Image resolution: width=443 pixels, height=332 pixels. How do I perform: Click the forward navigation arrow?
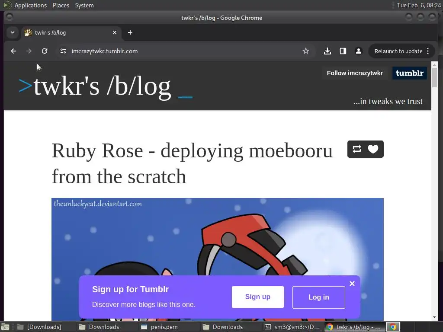(x=29, y=51)
